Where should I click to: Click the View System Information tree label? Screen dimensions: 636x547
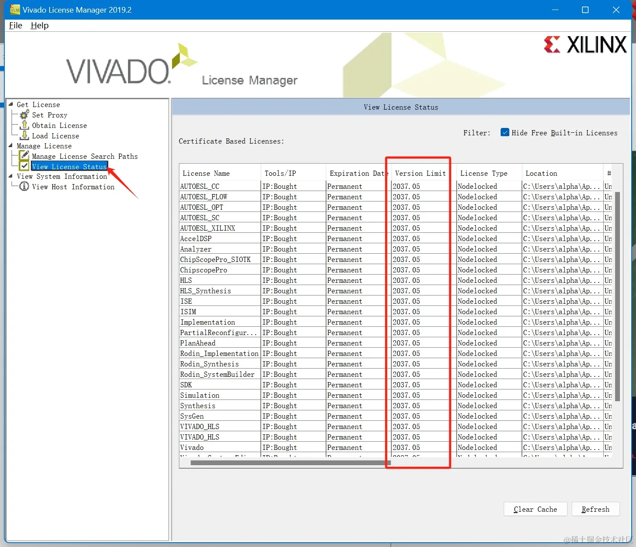coord(62,176)
